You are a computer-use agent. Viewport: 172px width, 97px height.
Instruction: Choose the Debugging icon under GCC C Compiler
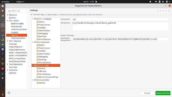pos(37,57)
